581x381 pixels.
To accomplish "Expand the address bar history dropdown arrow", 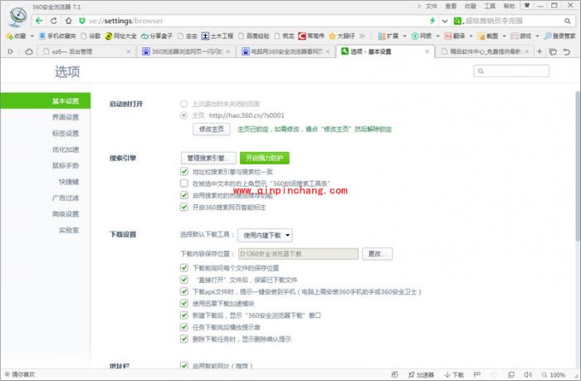I will [445, 21].
